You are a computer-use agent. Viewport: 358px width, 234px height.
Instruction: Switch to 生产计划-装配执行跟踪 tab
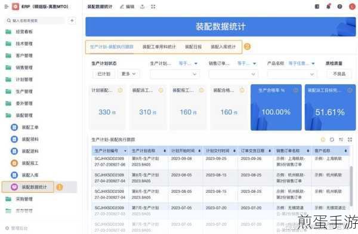pyautogui.click(x=112, y=47)
